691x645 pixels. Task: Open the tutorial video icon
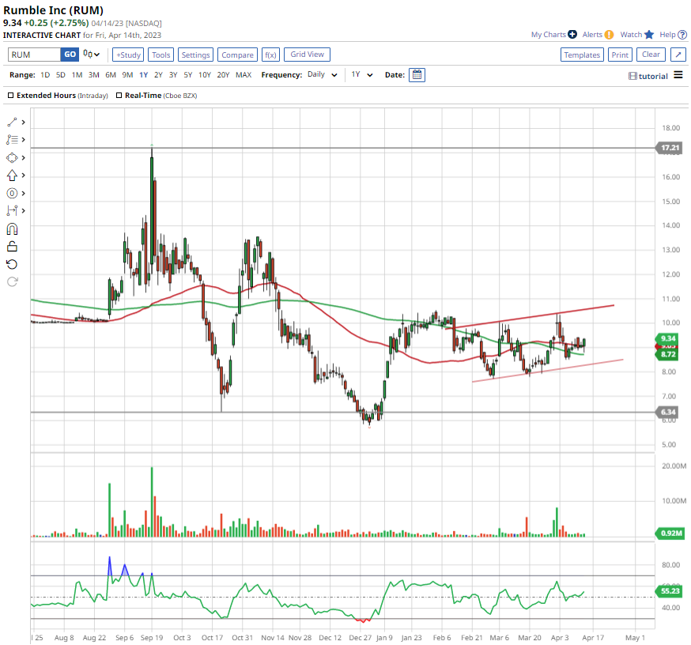point(632,76)
